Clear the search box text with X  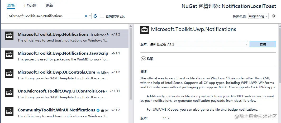(x=86, y=16)
